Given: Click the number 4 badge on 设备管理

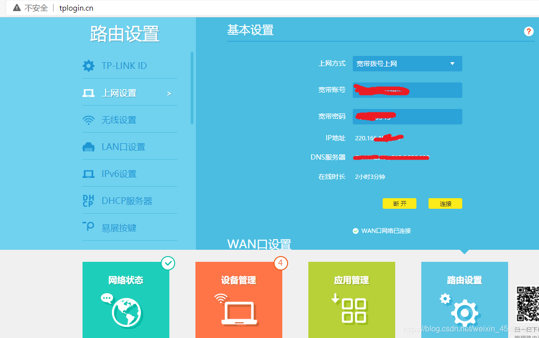Looking at the screenshot, I should point(281,263).
